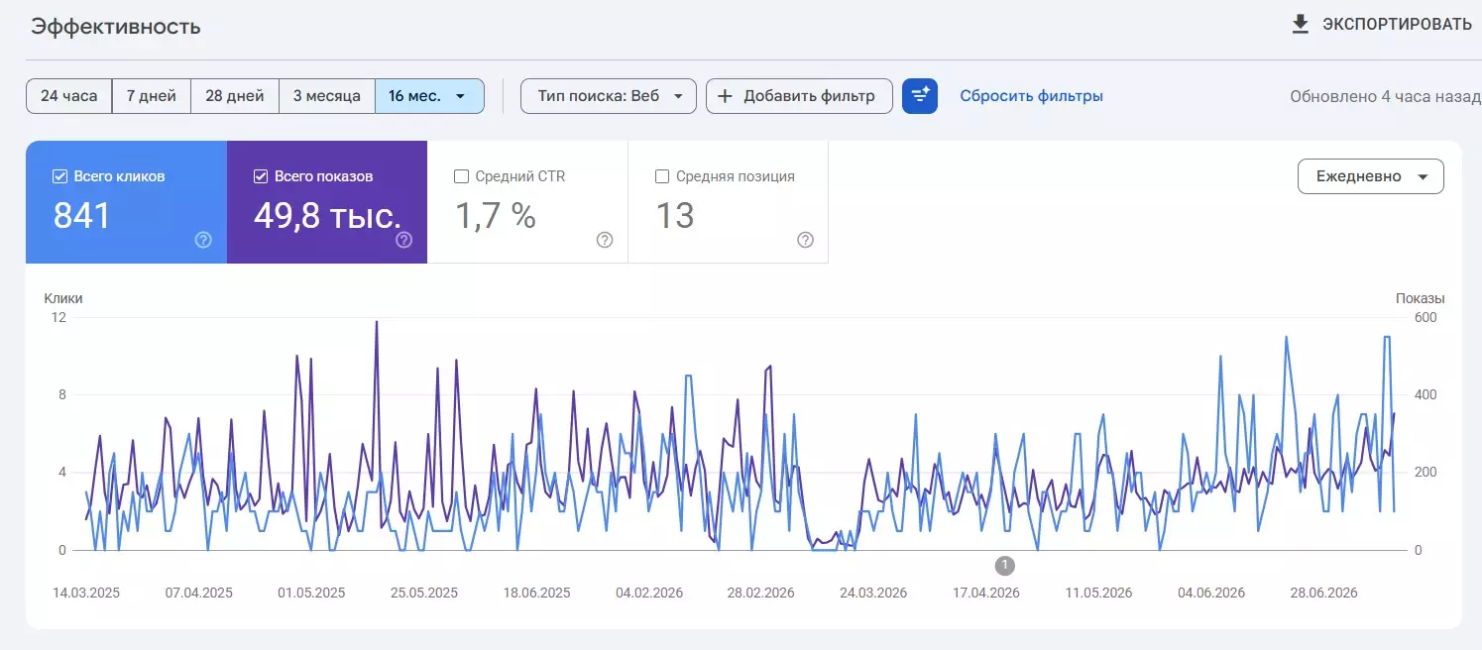The height and width of the screenshot is (650, 1482).
Task: Expand the Тип поиска: Веб dropdown
Action: coord(609,96)
